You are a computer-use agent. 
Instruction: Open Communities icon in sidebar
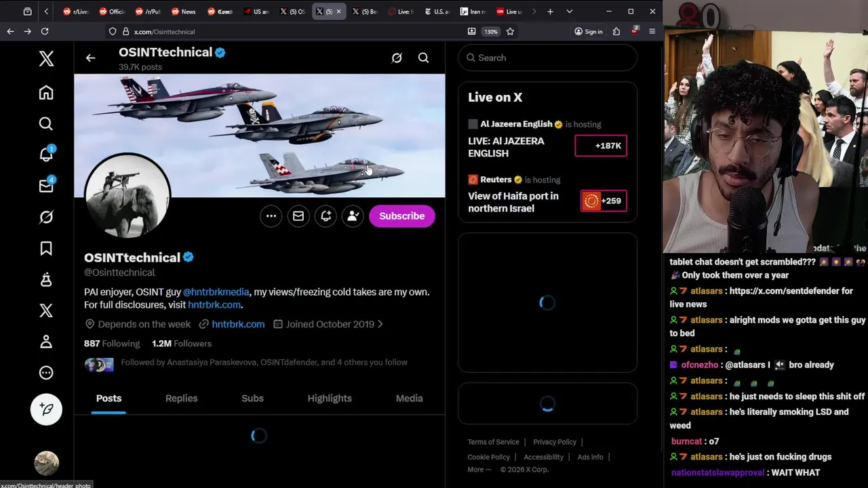pyautogui.click(x=46, y=279)
